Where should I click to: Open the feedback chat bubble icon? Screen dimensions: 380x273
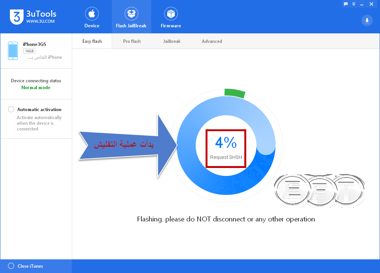point(346,4)
